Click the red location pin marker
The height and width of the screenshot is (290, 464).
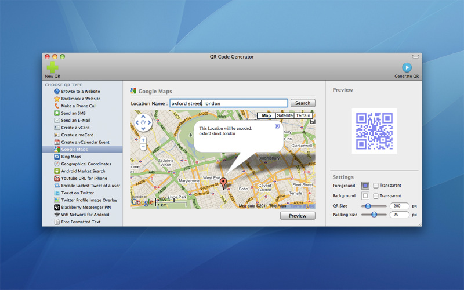[224, 183]
